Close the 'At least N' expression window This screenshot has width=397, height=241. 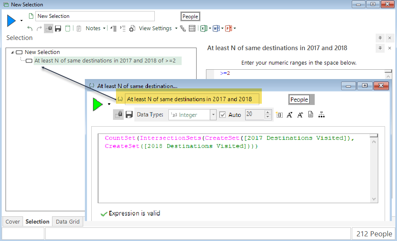381,86
